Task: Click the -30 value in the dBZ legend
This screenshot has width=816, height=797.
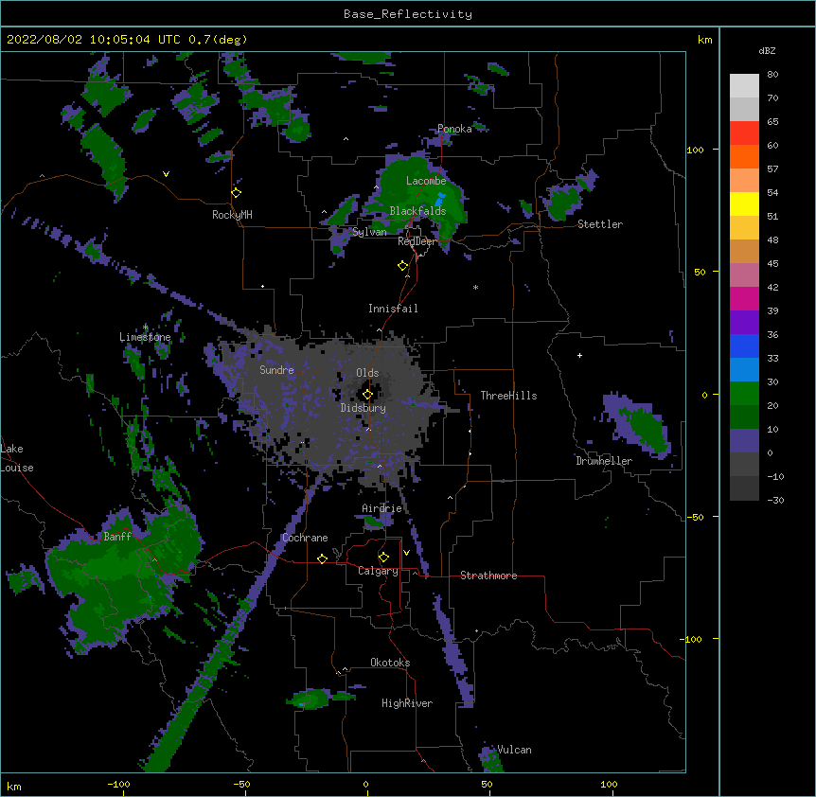Action: tap(775, 501)
